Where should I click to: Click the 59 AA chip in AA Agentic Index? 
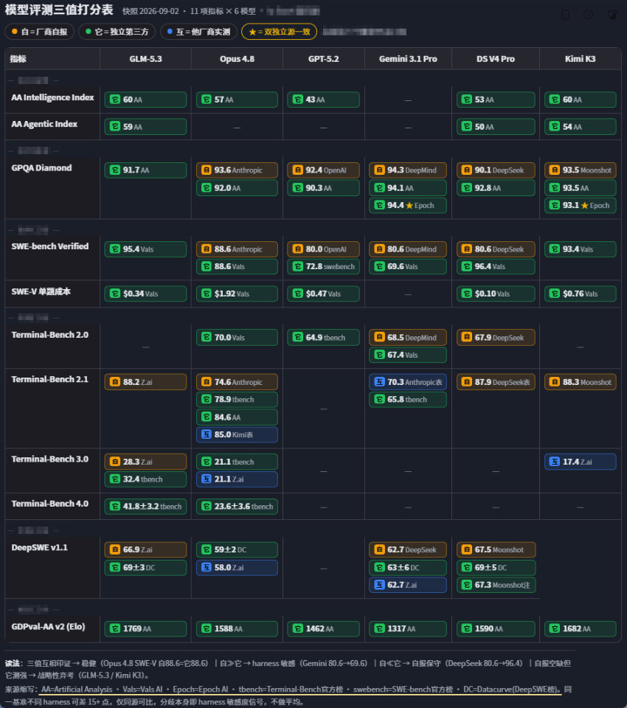(145, 127)
